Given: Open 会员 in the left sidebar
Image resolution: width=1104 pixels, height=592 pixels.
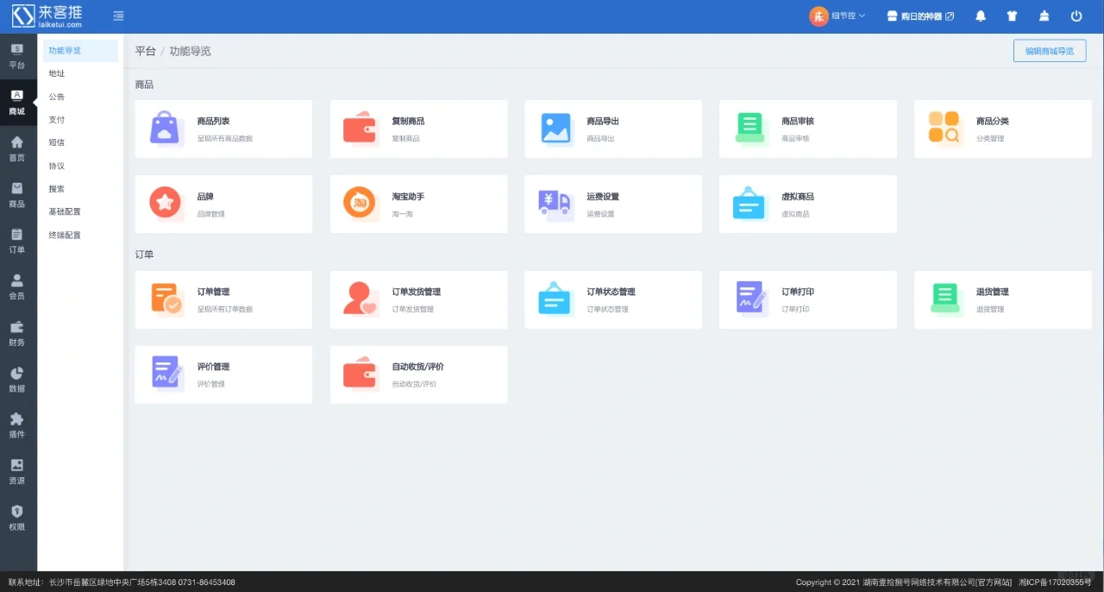Looking at the screenshot, I should [x=17, y=287].
